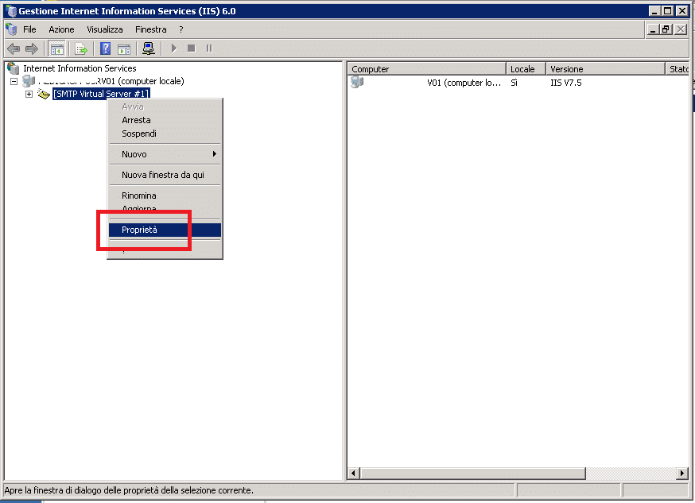Select the Internet Information Services root node

point(80,68)
